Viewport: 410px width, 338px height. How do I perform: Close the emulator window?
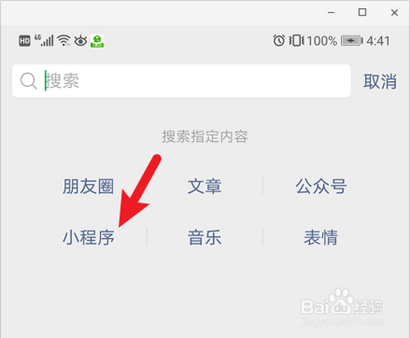(x=394, y=12)
